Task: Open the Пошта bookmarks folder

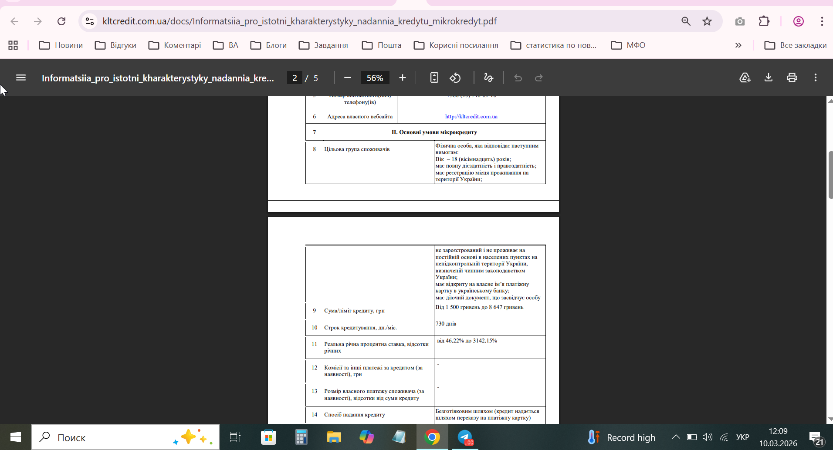Action: (382, 45)
